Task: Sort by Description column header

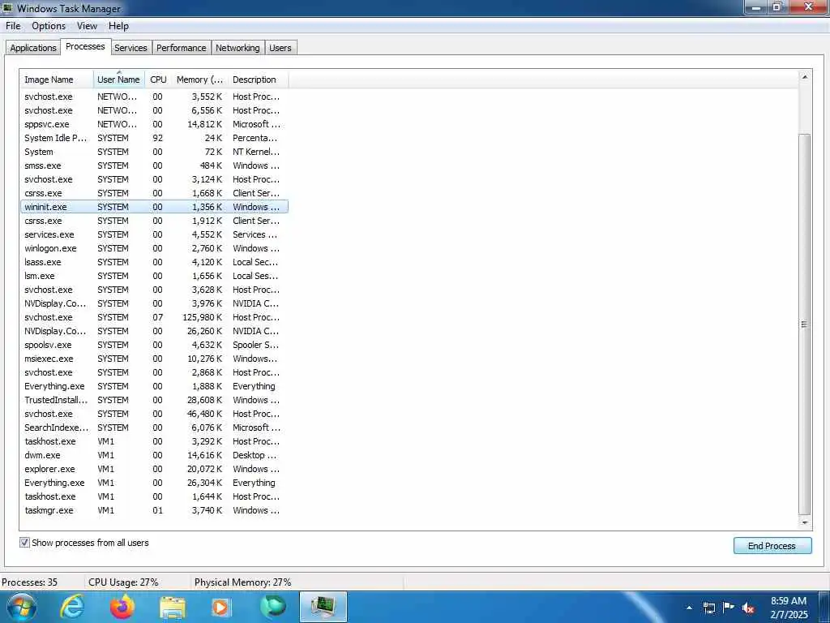Action: pyautogui.click(x=259, y=79)
